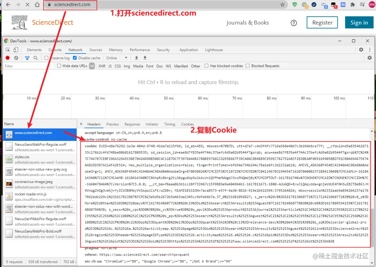The image size is (376, 267).
Task: Click the Name column header
Action: click(x=9, y=124)
